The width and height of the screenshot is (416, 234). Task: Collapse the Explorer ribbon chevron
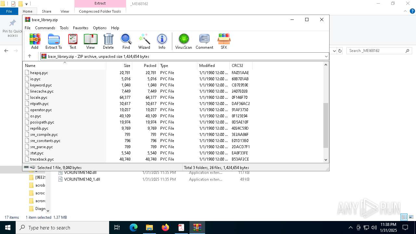click(405, 11)
